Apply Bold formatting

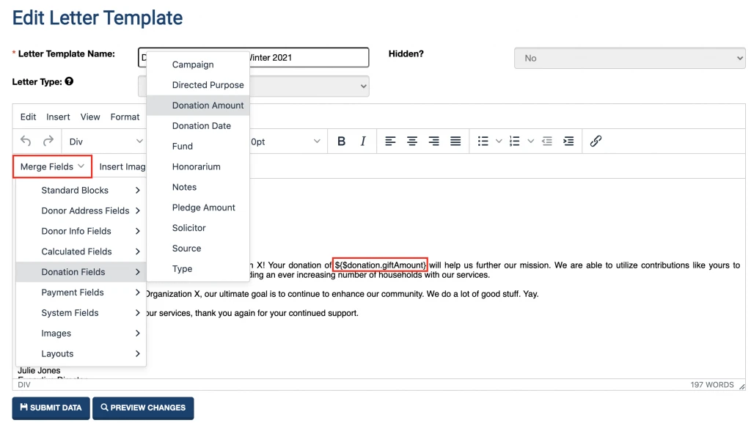coord(342,141)
